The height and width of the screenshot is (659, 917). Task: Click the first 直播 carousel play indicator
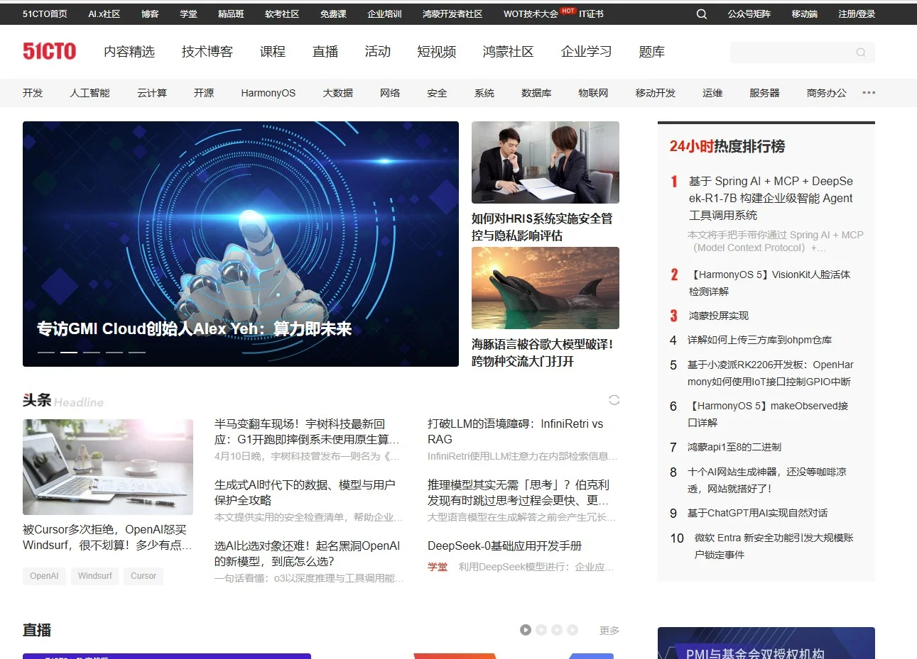(x=526, y=630)
